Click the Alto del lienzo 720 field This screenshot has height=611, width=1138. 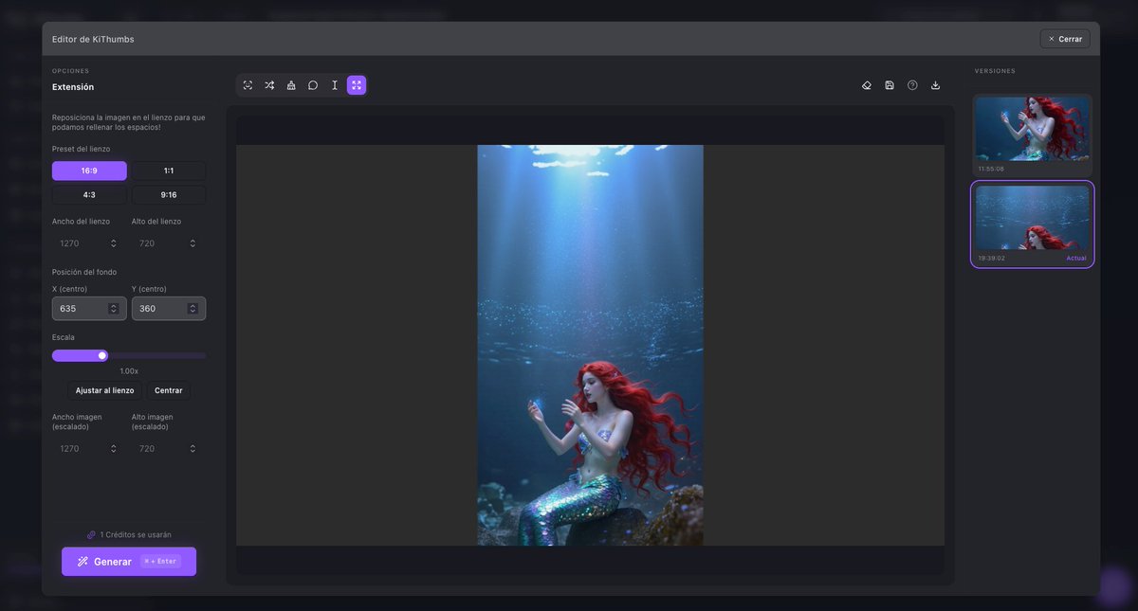point(169,243)
